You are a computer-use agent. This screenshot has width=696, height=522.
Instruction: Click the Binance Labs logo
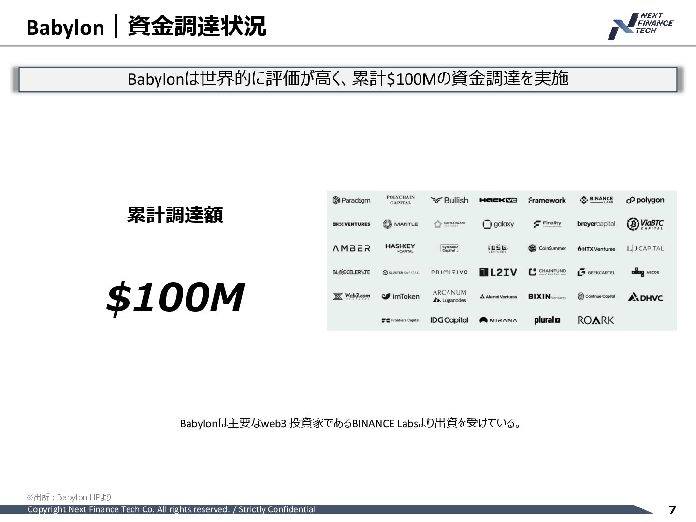(x=596, y=200)
